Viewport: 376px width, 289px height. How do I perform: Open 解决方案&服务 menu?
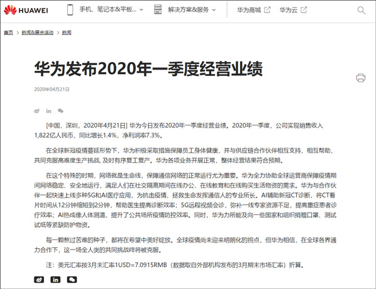[188, 10]
